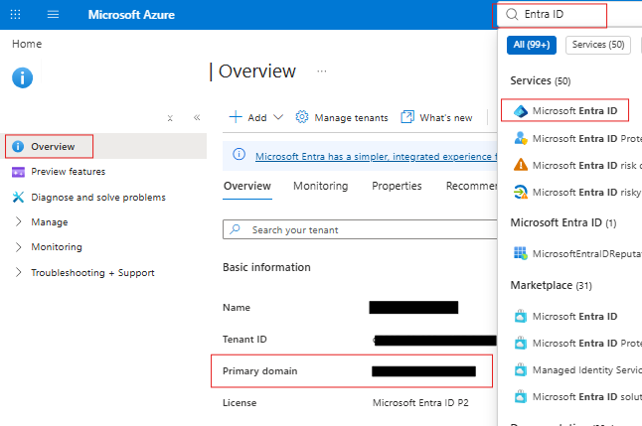Switch to the Monitoring tab

click(x=321, y=187)
